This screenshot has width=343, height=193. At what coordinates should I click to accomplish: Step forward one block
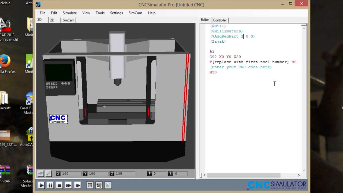pyautogui.click(x=77, y=185)
